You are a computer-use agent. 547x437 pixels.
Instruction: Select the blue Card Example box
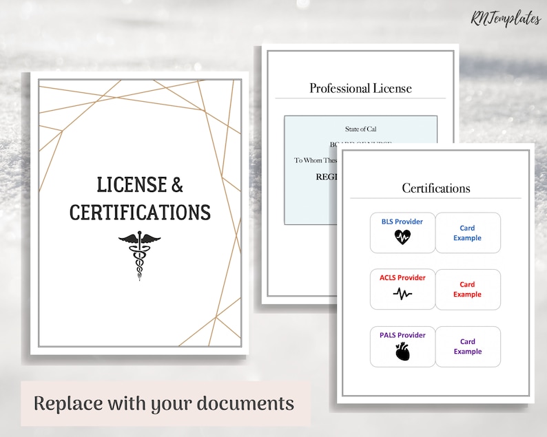468,233
